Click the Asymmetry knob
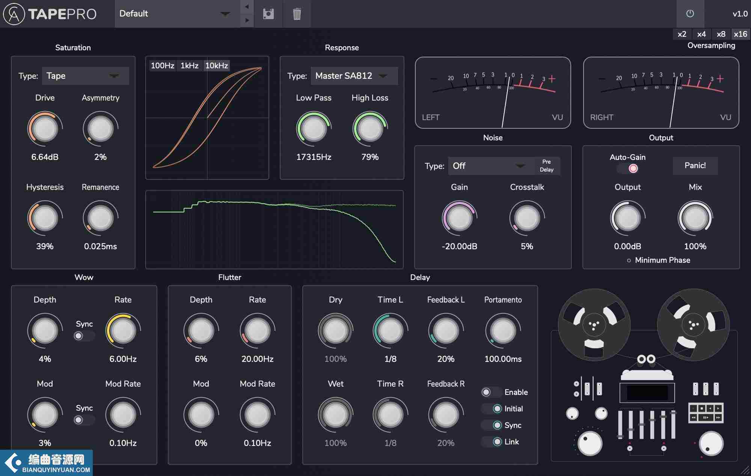The image size is (751, 476). coord(100,129)
